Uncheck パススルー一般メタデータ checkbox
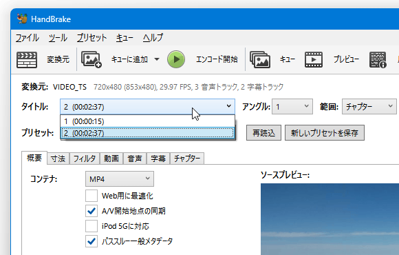 (91, 241)
